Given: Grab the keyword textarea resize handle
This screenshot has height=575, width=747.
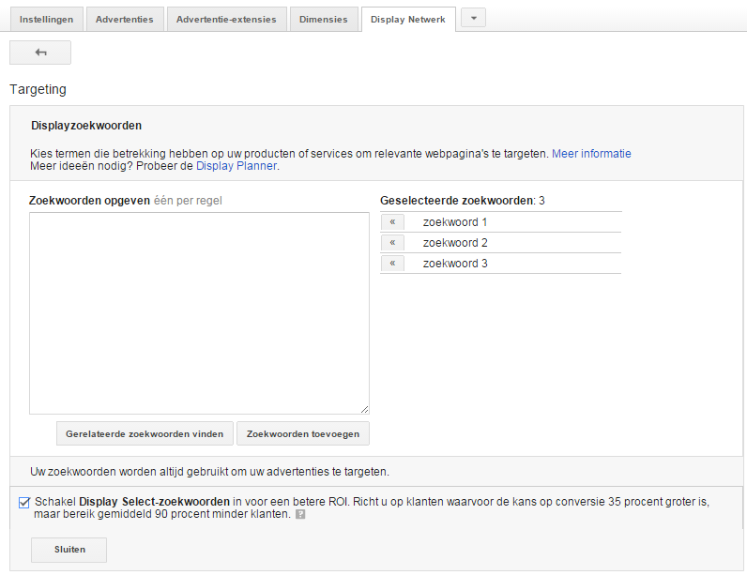Looking at the screenshot, I should coord(364,409).
